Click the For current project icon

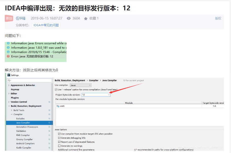(124, 80)
